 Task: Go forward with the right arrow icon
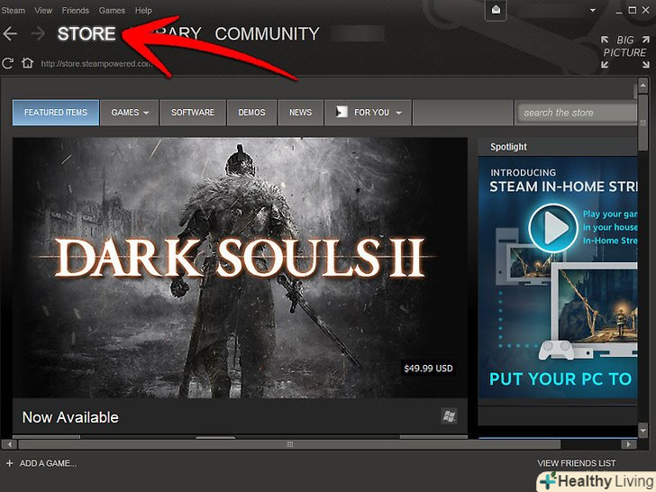pos(38,34)
